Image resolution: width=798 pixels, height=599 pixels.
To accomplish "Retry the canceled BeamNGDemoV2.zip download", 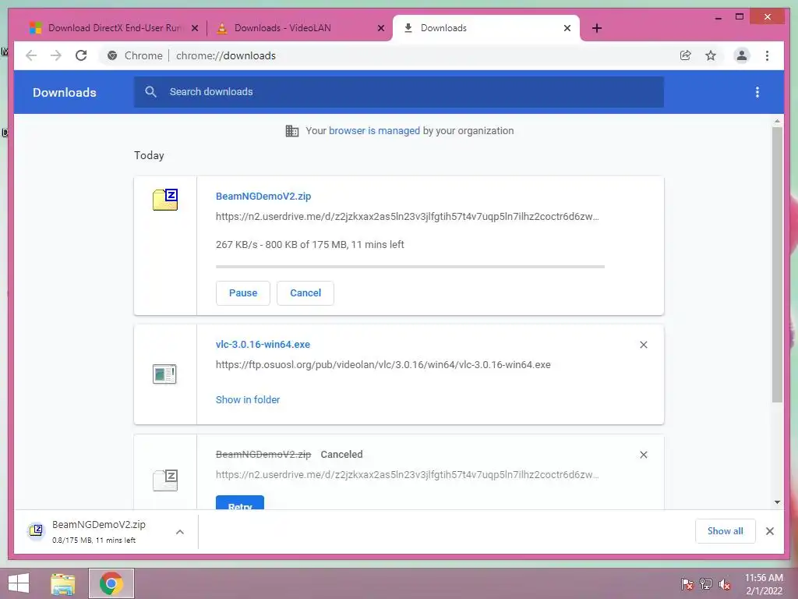I will pyautogui.click(x=240, y=503).
